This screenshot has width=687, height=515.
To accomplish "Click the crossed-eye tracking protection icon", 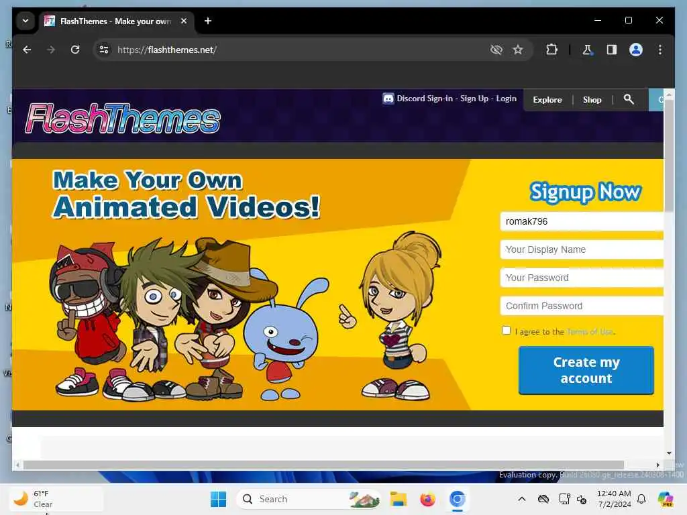I will click(x=496, y=50).
